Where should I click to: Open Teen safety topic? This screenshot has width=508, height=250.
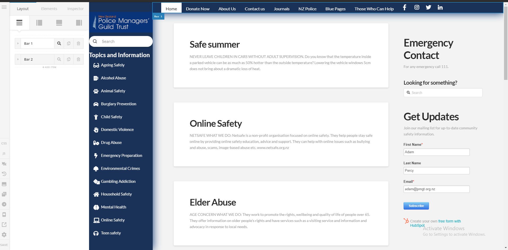coord(111,233)
